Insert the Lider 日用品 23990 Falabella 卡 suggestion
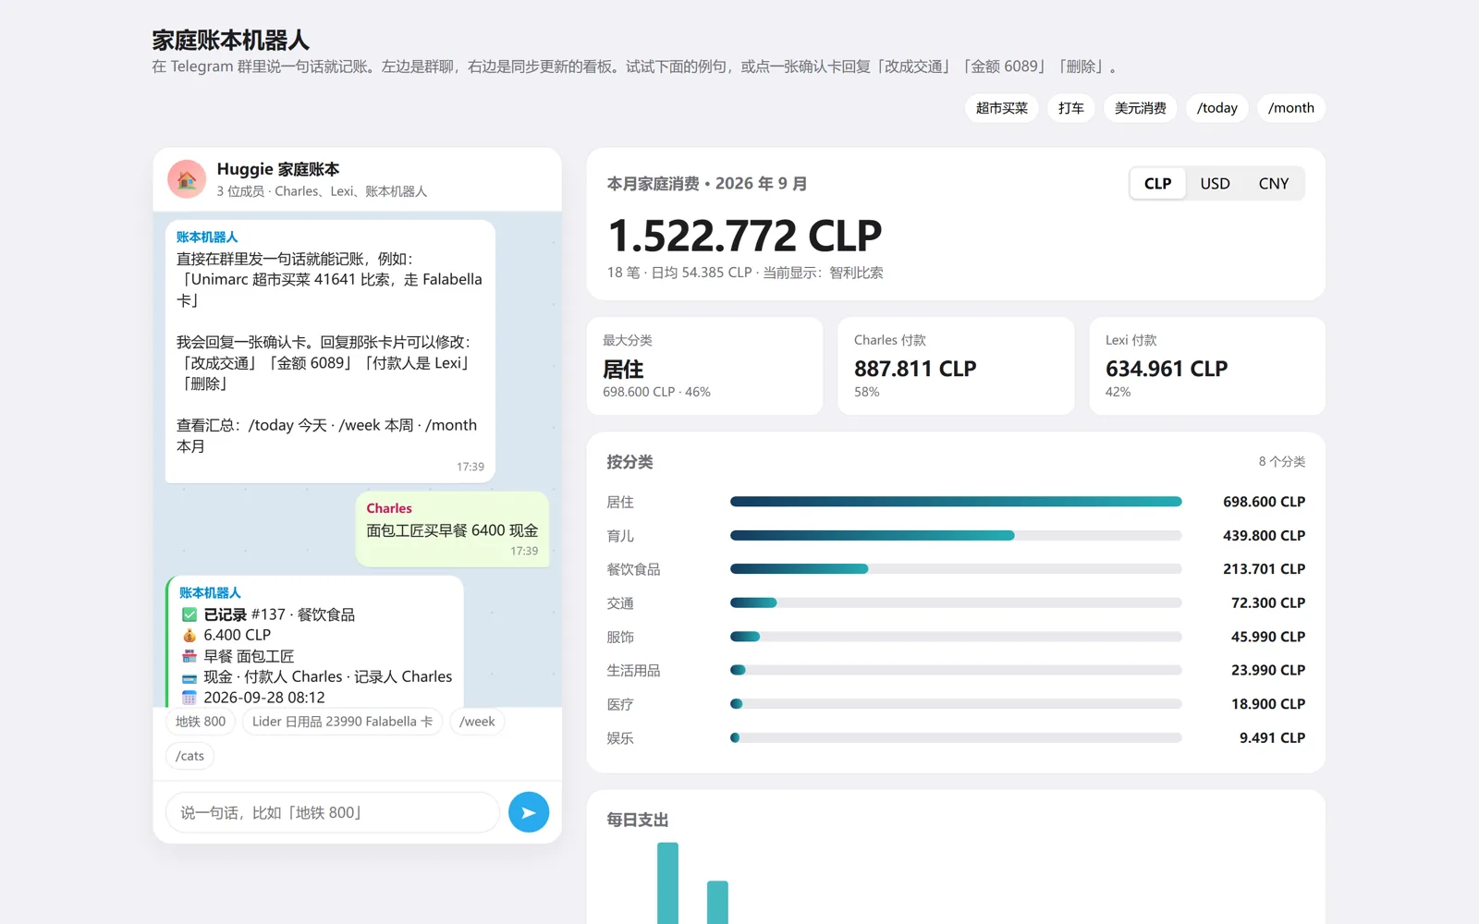Image resolution: width=1479 pixels, height=924 pixels. coord(342,722)
